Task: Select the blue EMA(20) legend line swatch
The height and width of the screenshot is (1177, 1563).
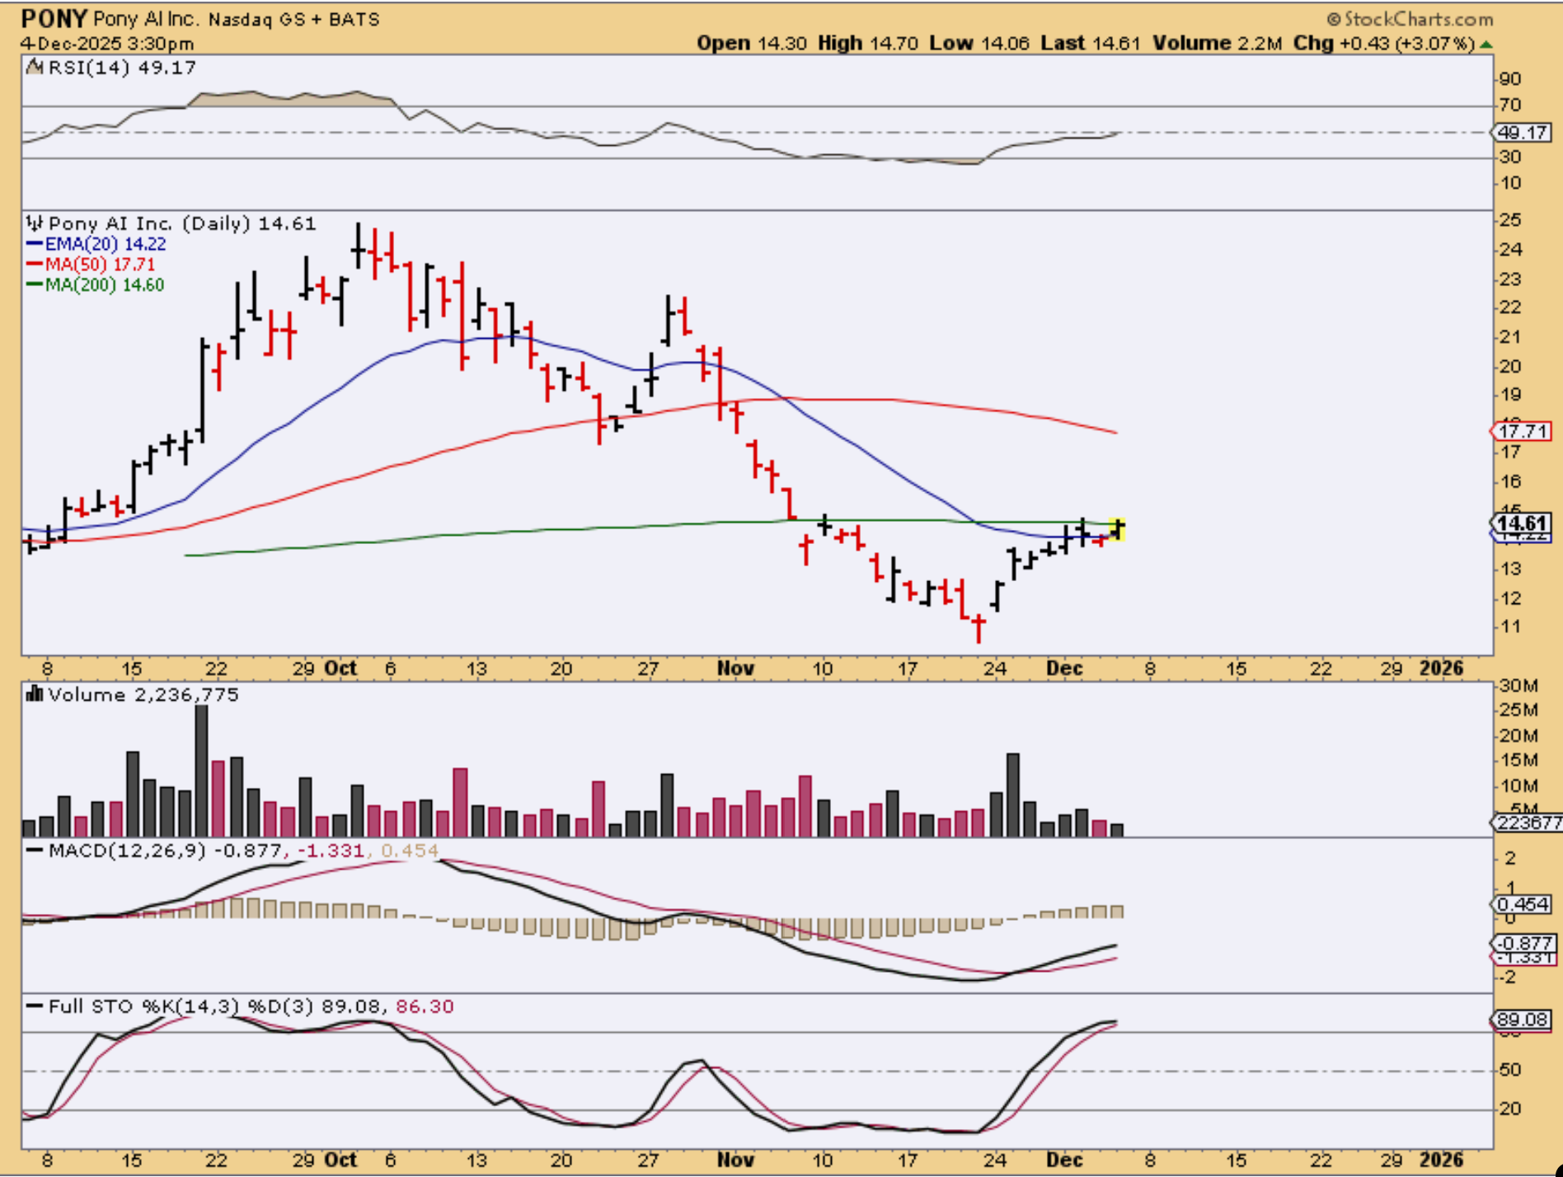Action: [x=35, y=244]
